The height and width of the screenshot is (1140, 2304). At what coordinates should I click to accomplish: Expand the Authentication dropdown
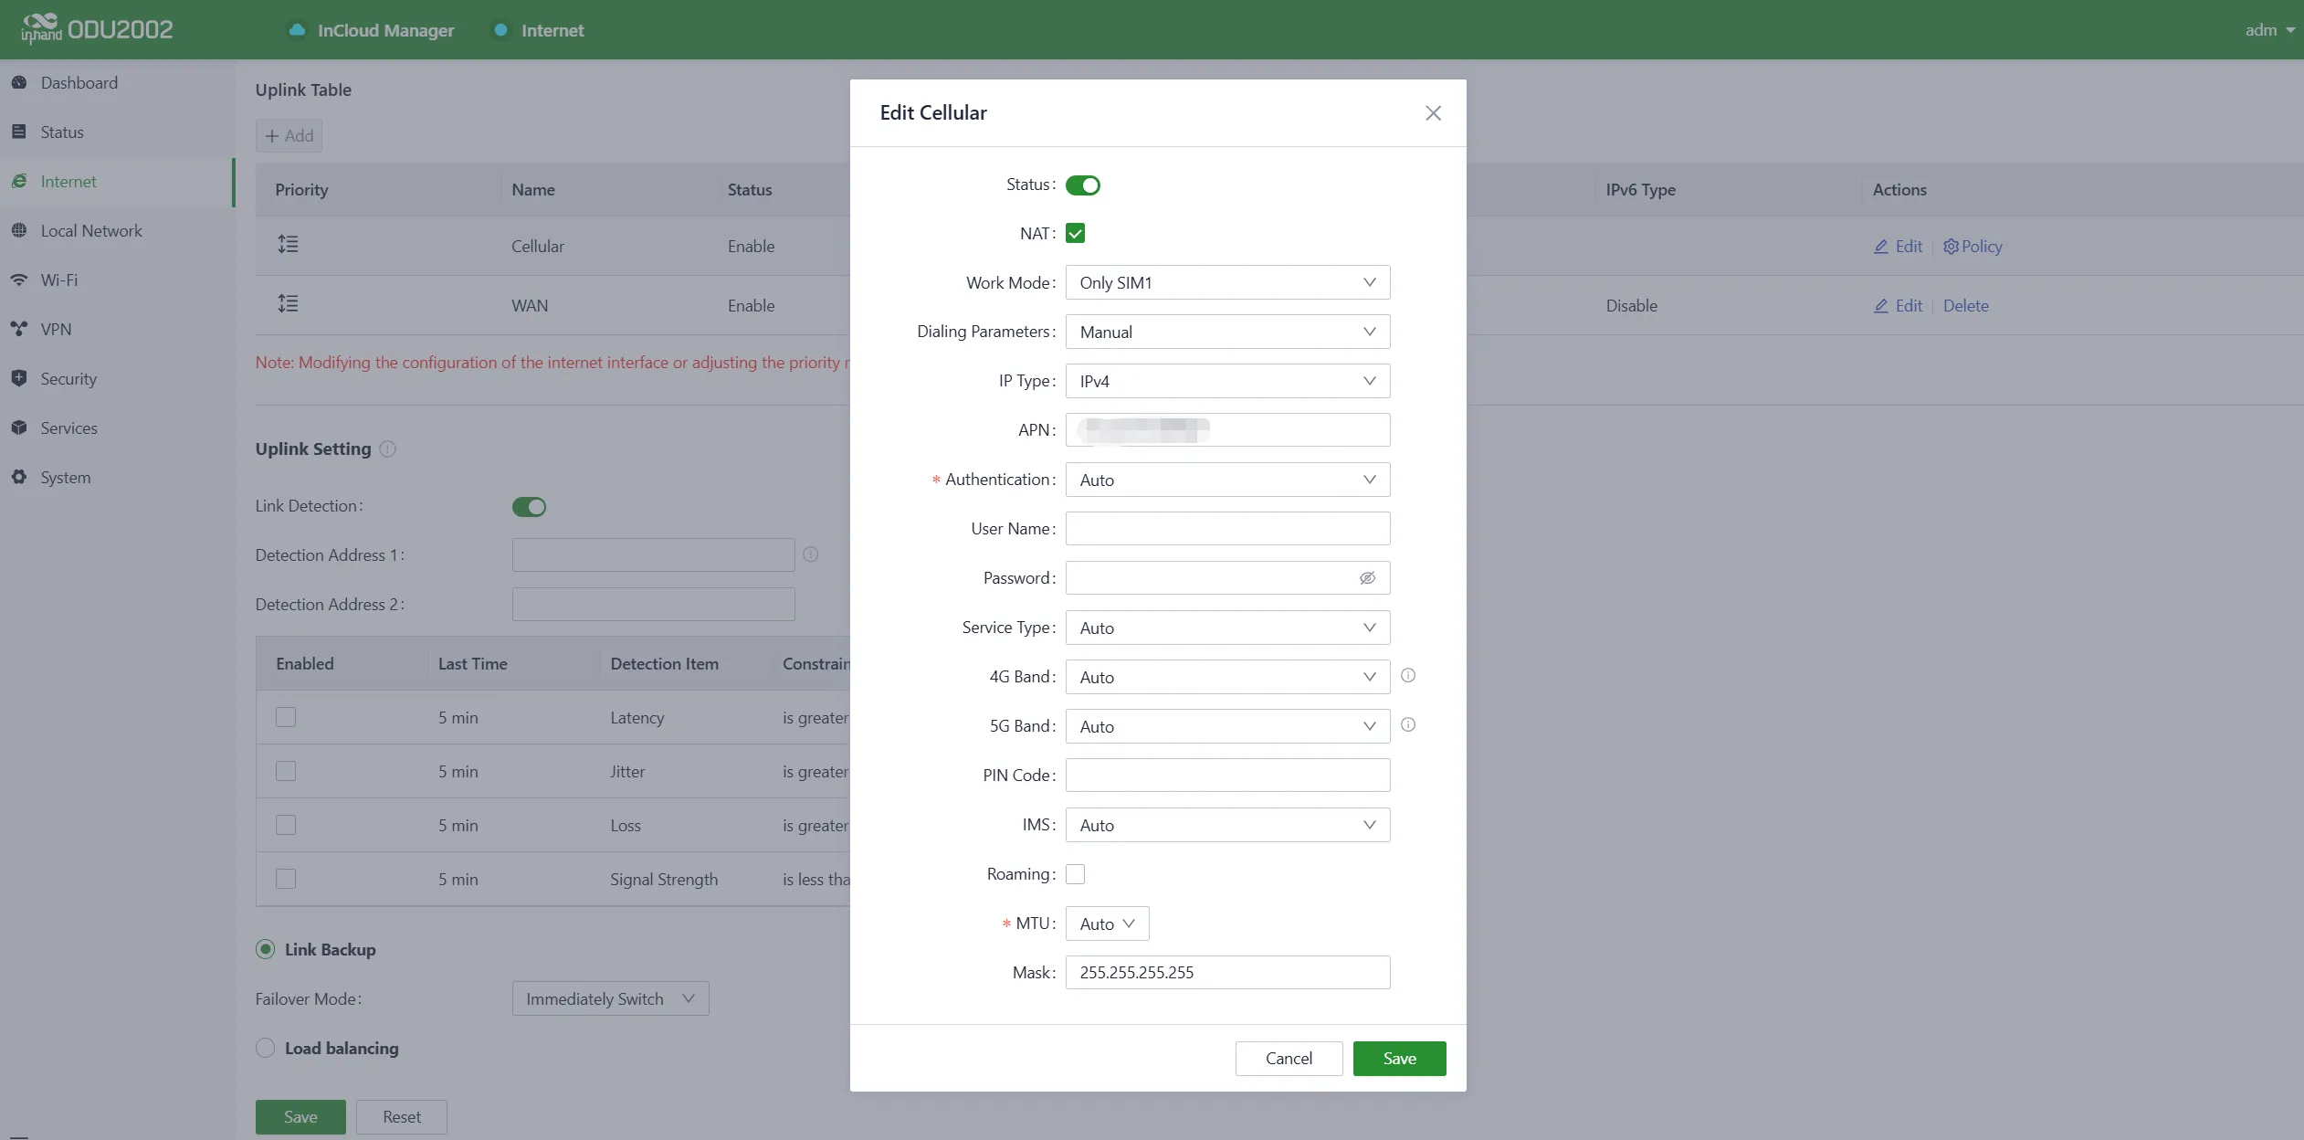coord(1227,480)
